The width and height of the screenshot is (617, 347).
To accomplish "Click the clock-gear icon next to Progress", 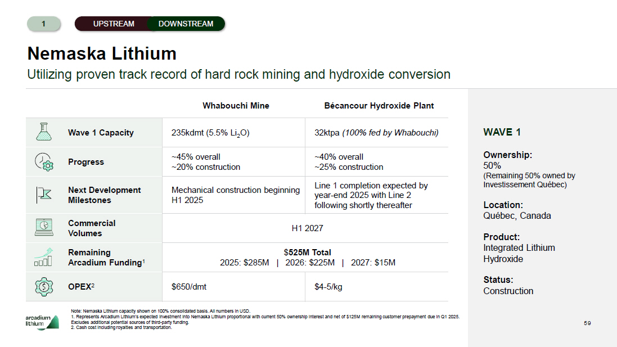I will pos(43,161).
